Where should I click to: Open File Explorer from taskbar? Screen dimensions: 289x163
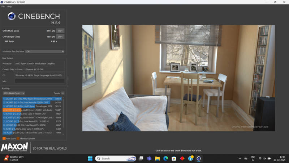point(158,159)
